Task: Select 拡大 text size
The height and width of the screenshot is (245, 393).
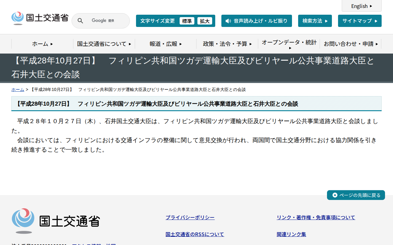Action: tap(205, 21)
